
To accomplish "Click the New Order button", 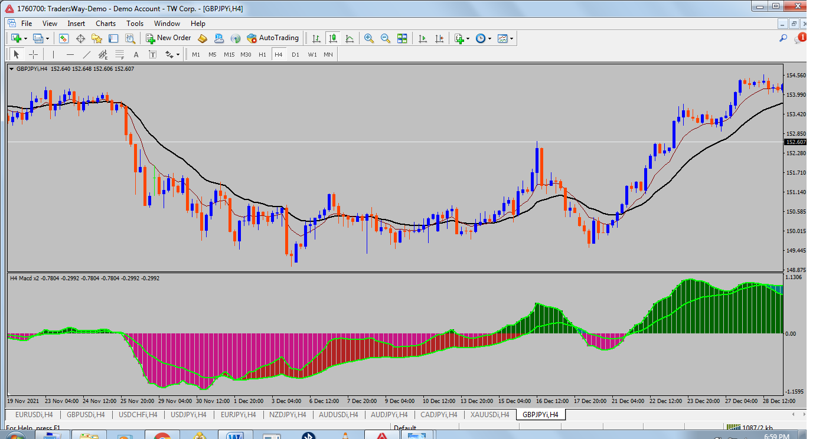I will coord(168,38).
